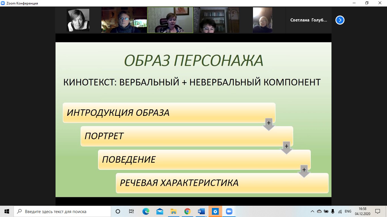Switch to Zoom via its taskbar icon
Viewport: 387px width, 217px height.
pyautogui.click(x=229, y=211)
